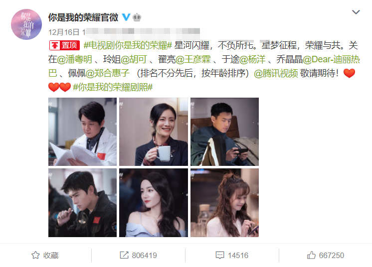Open the @潘粤明 mention
The image size is (372, 267).
point(74,59)
